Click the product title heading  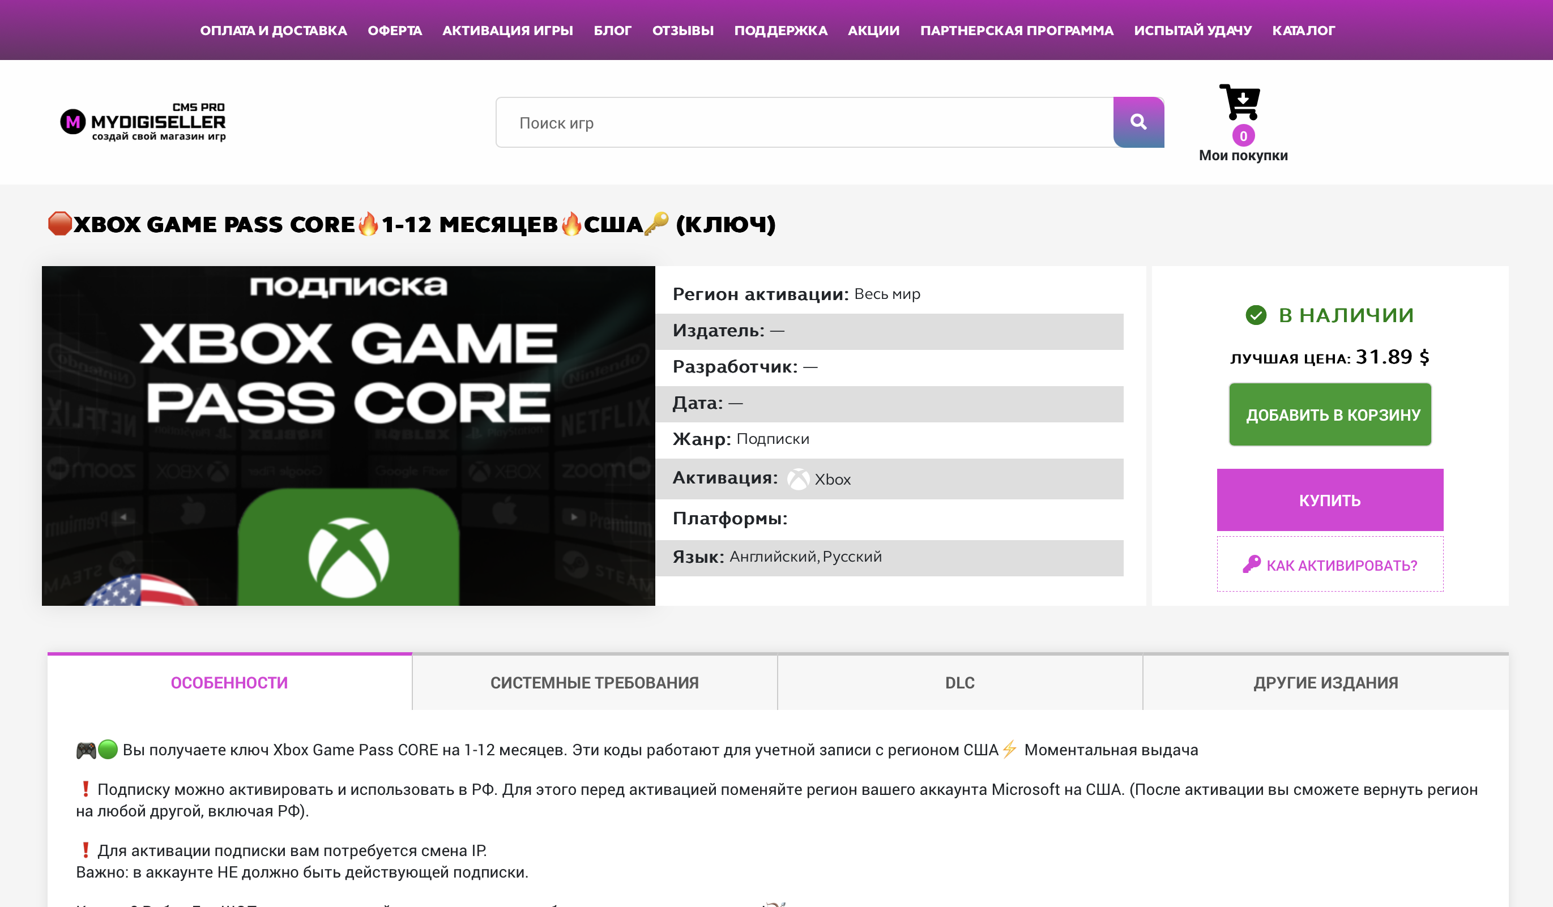[x=412, y=224]
